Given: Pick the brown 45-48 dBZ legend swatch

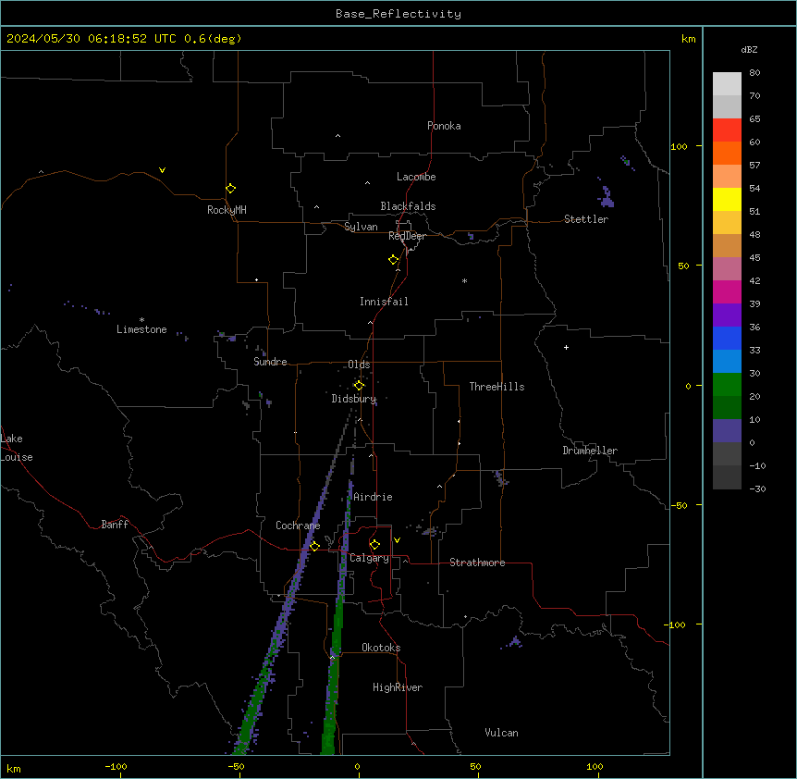Looking at the screenshot, I should pos(727,245).
